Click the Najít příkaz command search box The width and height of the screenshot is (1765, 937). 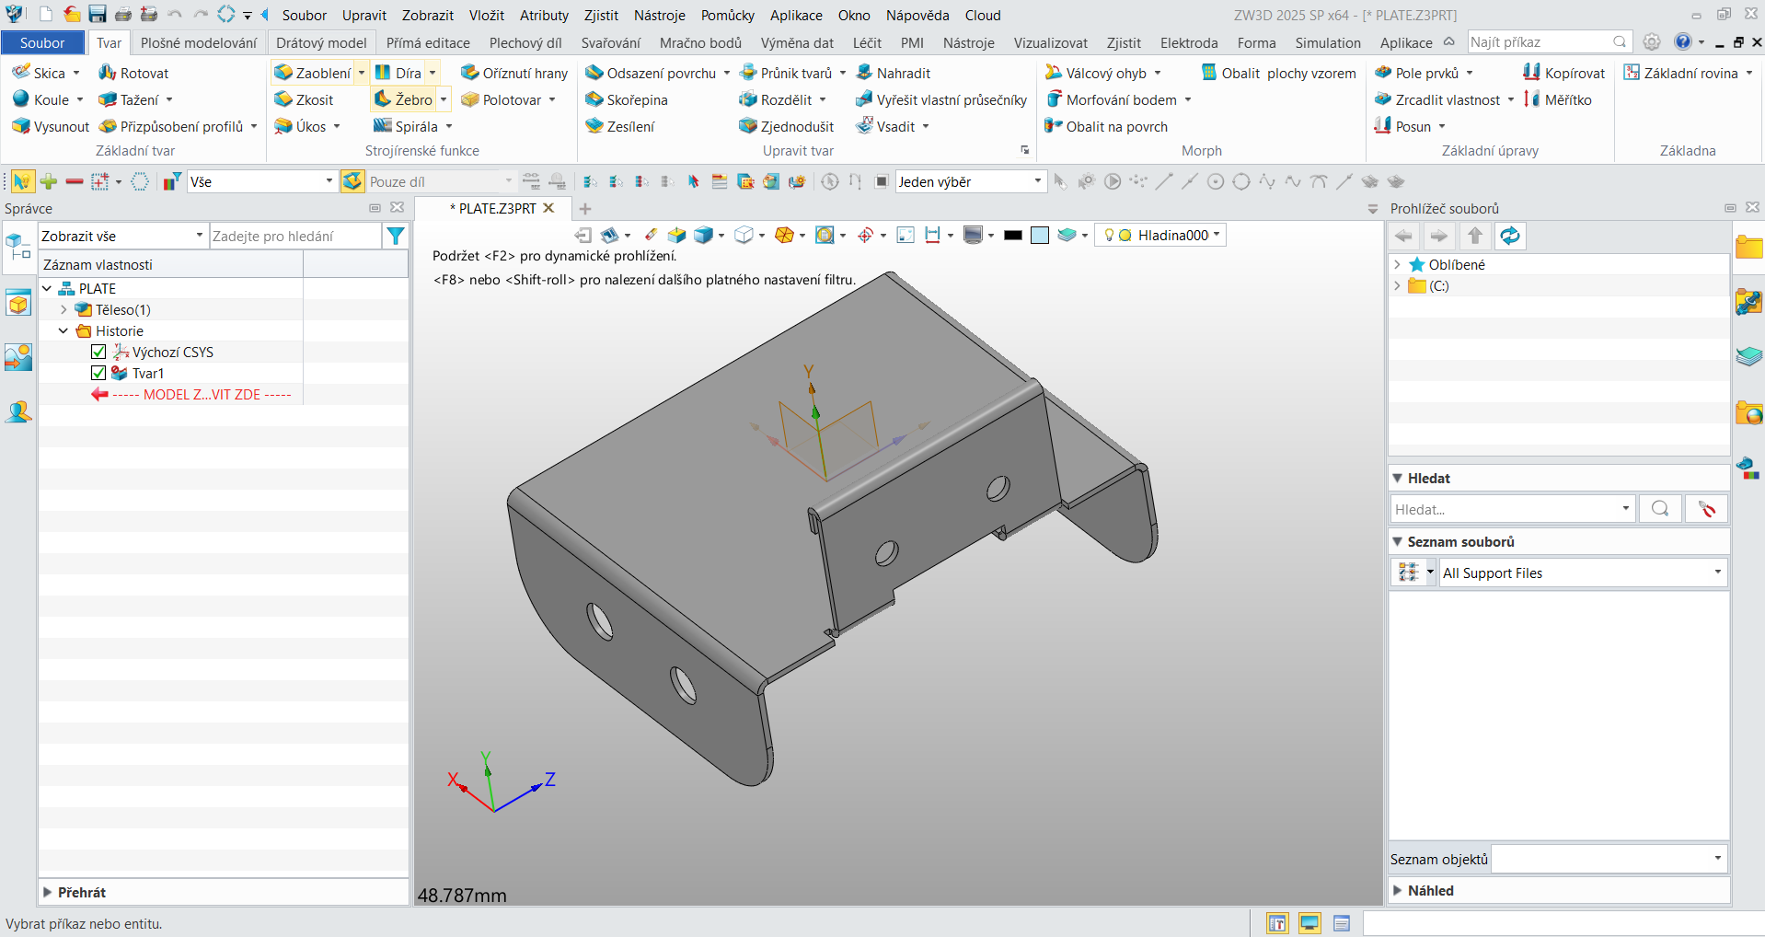tap(1549, 41)
